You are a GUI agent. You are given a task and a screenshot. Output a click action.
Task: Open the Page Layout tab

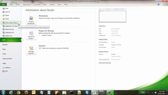tap(27, 4)
